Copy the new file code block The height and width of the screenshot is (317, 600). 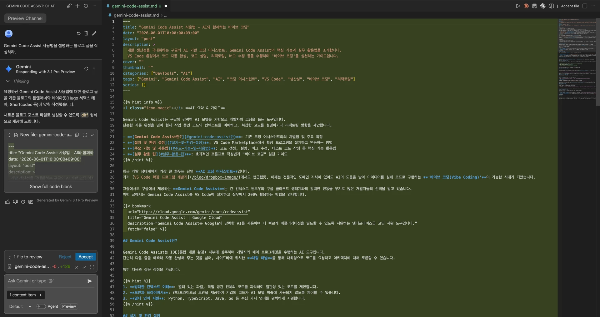click(x=77, y=135)
